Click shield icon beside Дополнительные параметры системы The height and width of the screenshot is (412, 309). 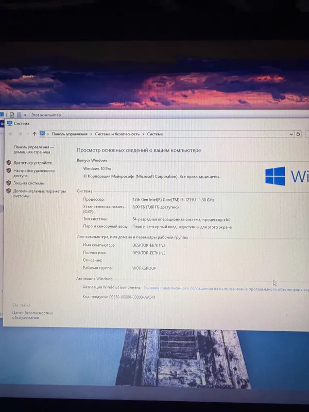[x=9, y=191]
